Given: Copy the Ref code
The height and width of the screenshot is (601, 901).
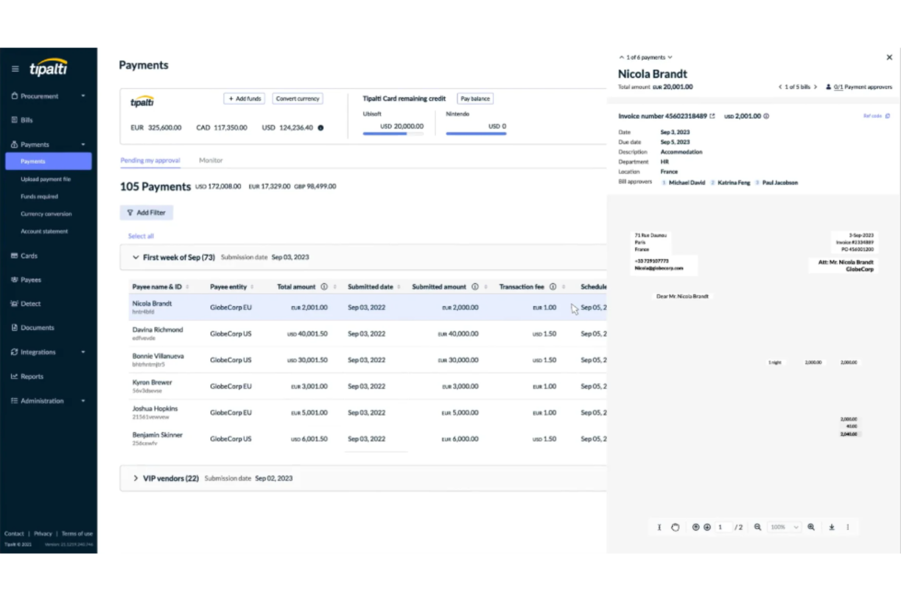Looking at the screenshot, I should click(x=888, y=116).
